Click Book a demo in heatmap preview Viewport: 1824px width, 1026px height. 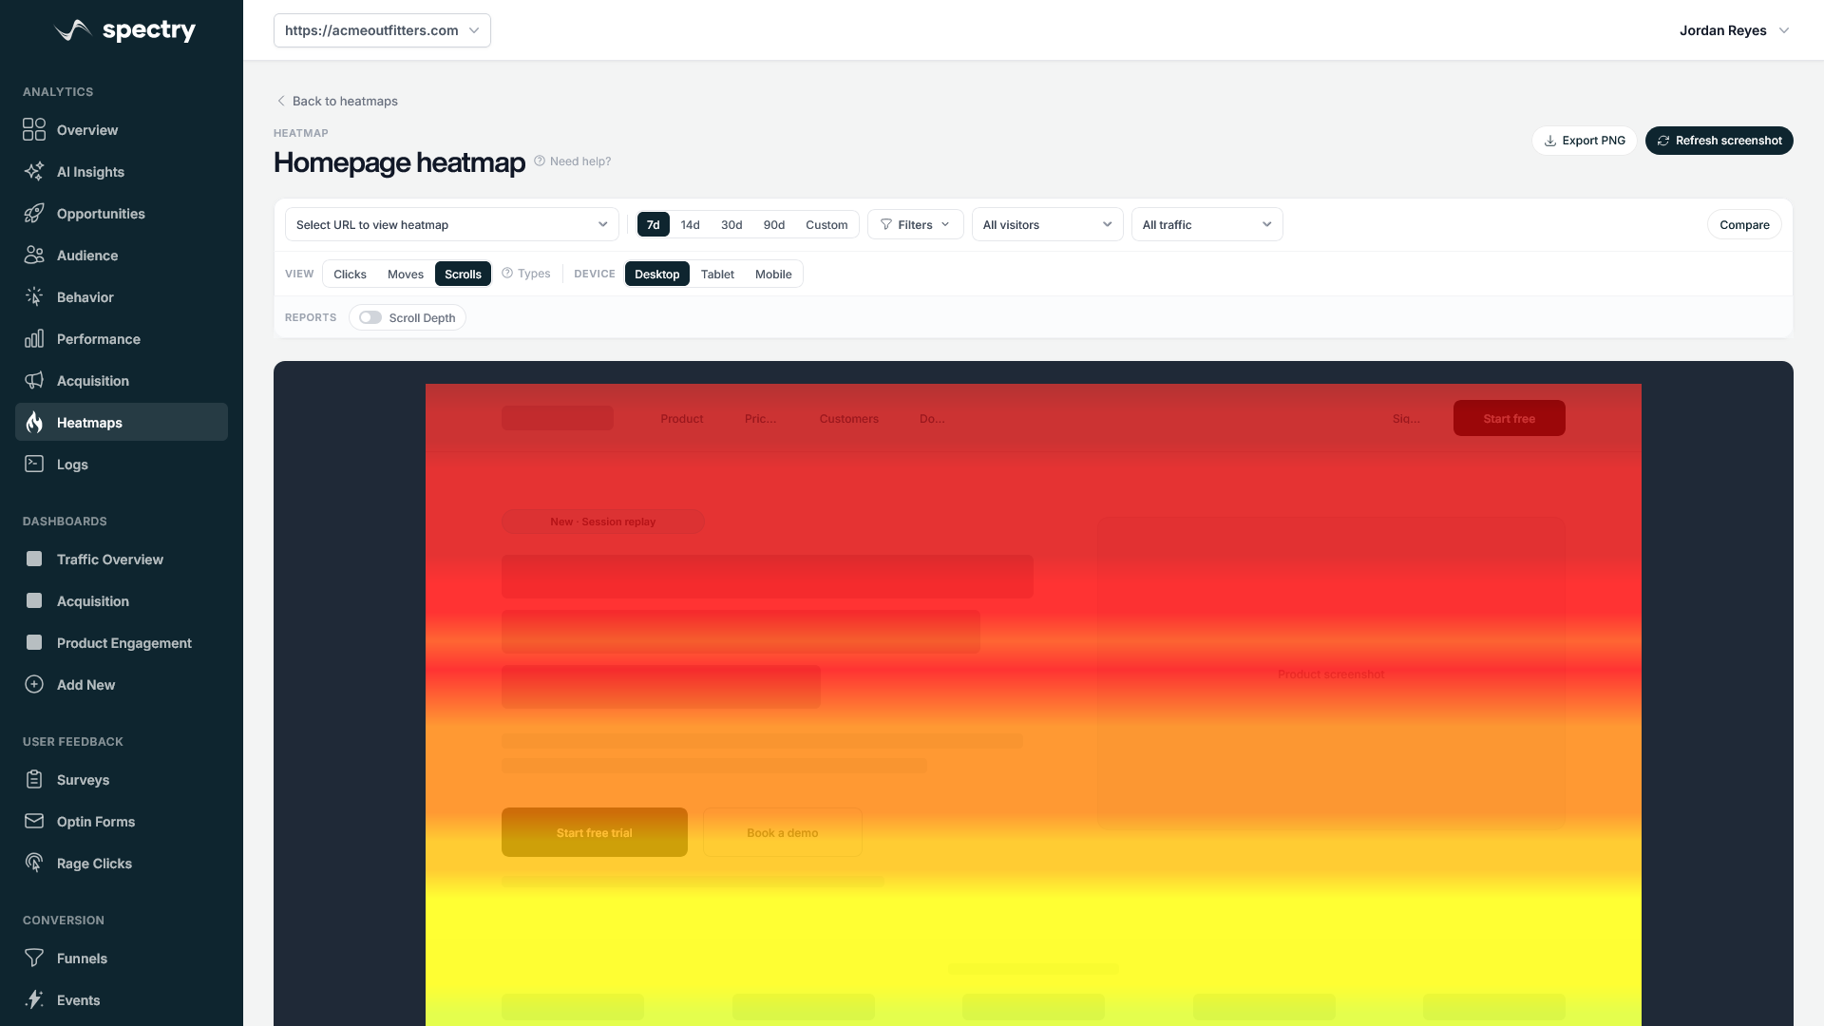click(x=783, y=832)
